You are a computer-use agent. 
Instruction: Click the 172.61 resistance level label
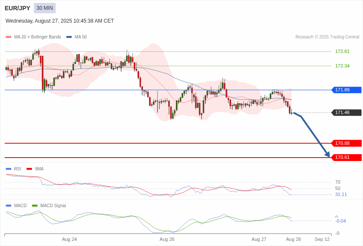(343, 51)
